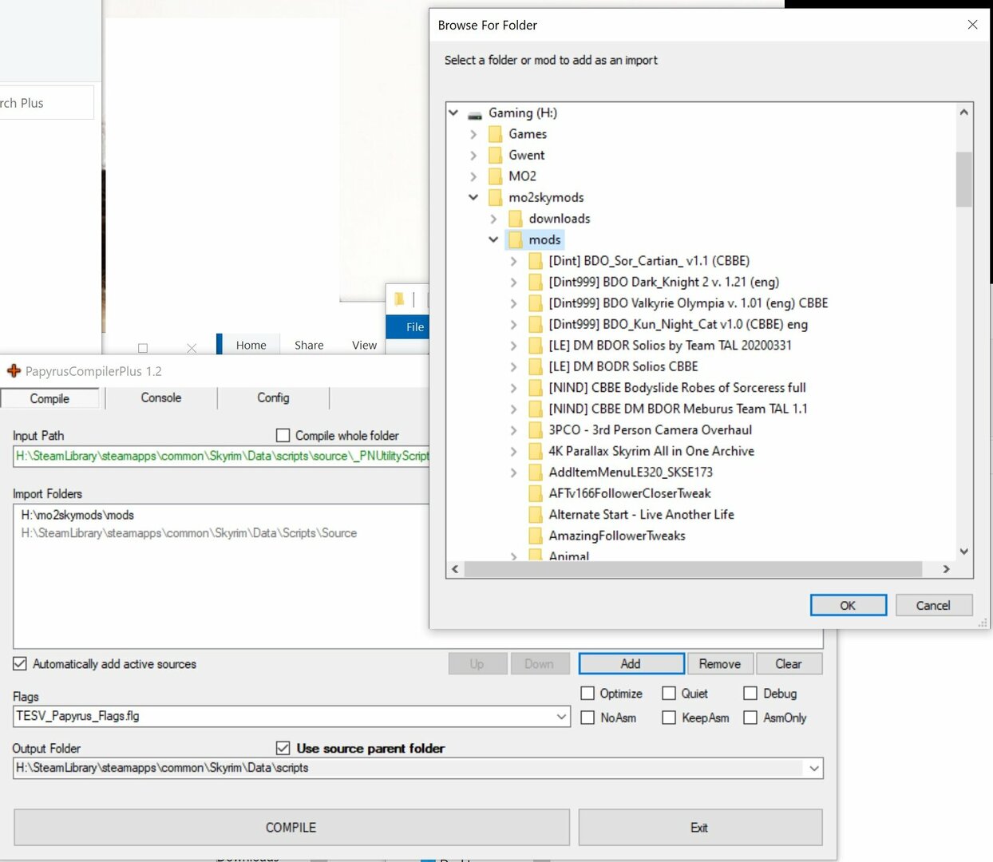Uncheck Automatically add active sources
The image size is (993, 862).
[x=20, y=663]
